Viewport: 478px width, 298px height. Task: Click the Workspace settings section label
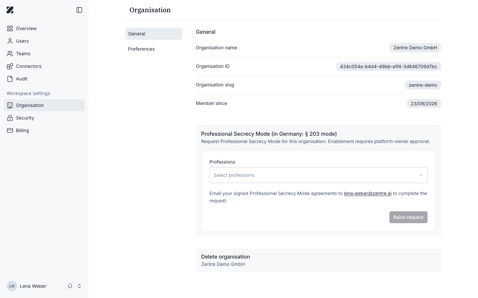click(28, 93)
